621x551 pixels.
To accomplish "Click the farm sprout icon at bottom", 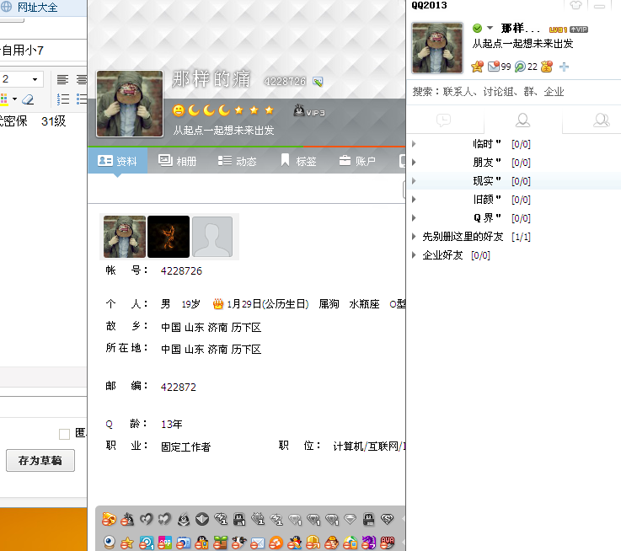I will 220,543.
